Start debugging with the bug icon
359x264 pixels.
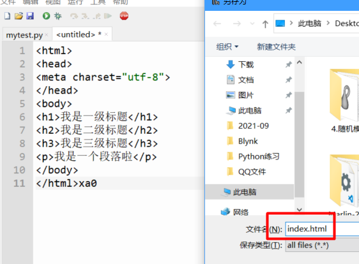[57, 16]
